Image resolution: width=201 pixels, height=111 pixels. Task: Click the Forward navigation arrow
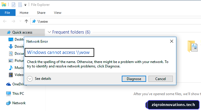tap(13, 21)
